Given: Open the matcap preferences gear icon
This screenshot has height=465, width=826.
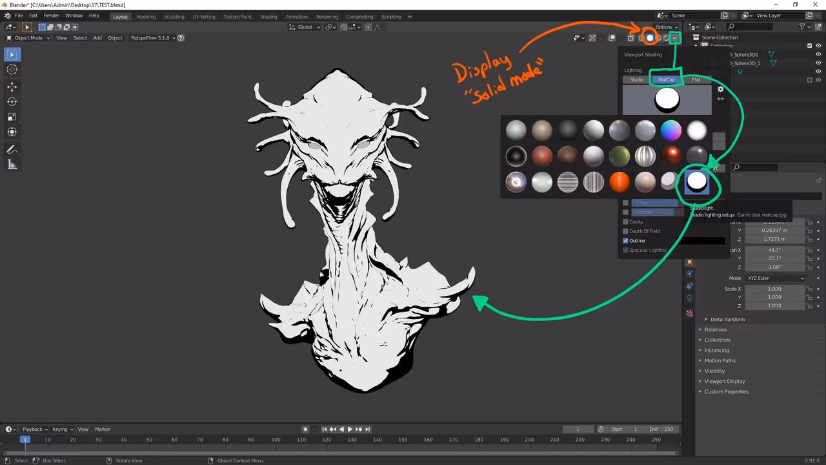Looking at the screenshot, I should (720, 89).
